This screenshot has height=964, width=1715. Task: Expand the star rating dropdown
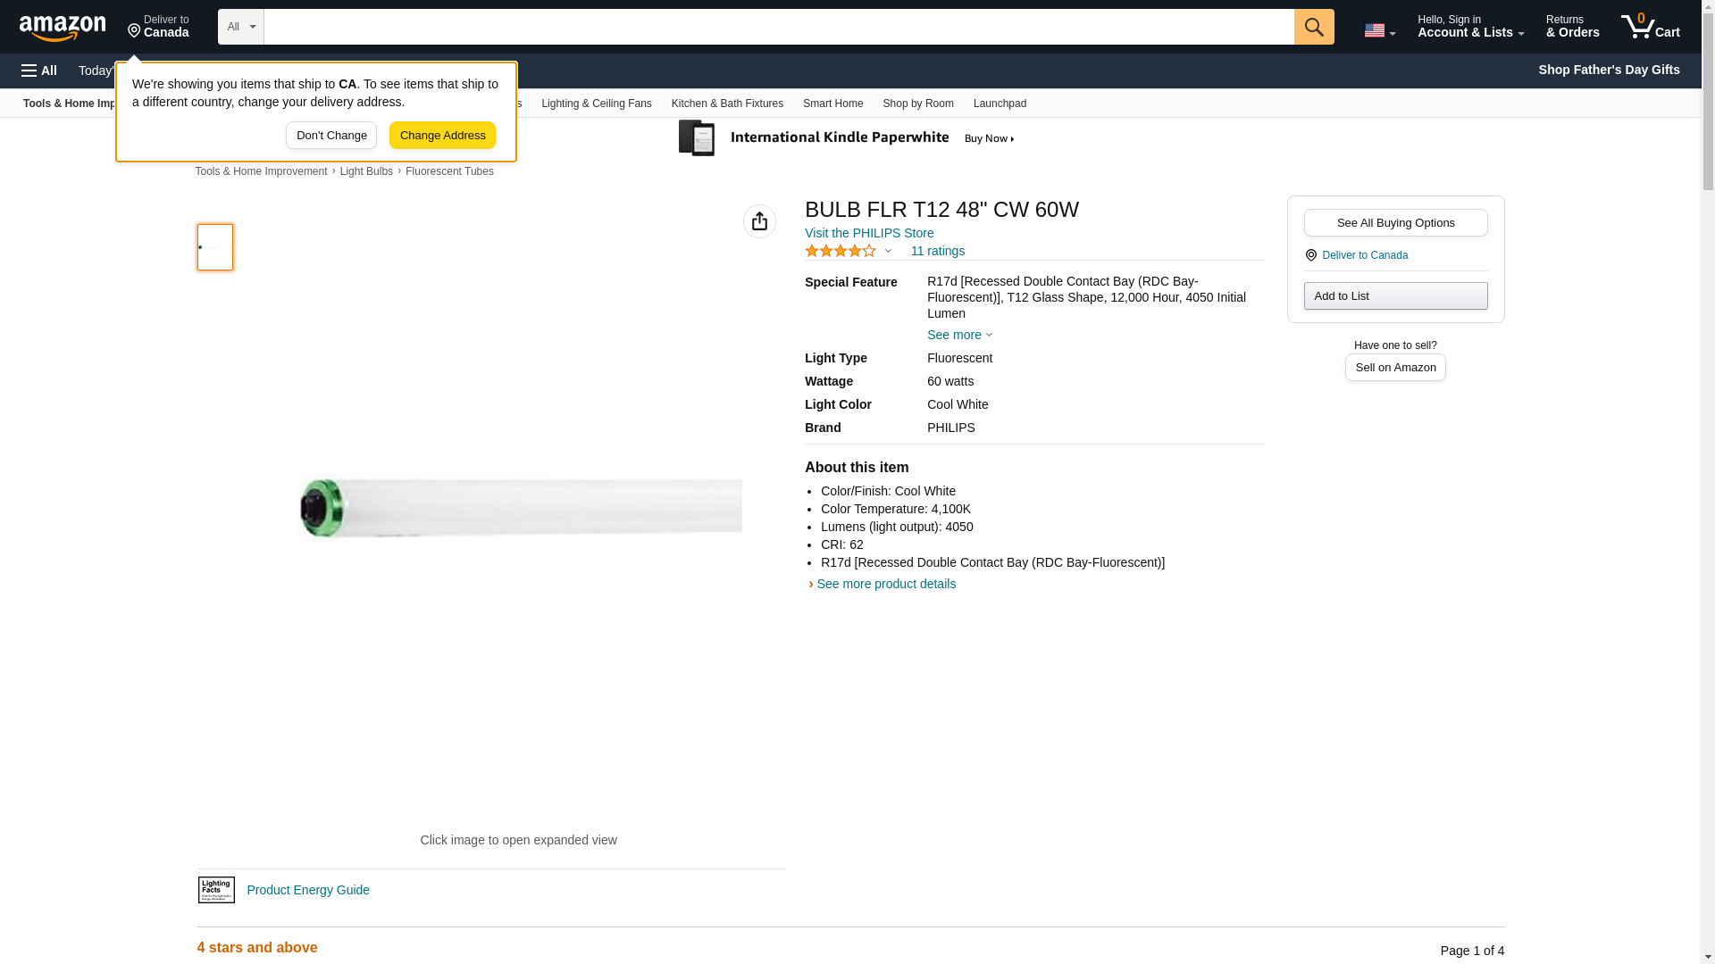click(x=887, y=251)
